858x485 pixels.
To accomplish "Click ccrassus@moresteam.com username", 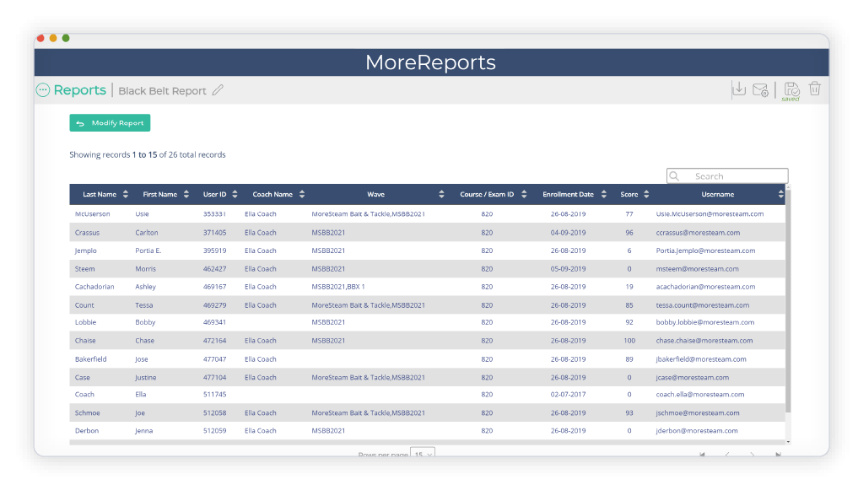I will (699, 233).
